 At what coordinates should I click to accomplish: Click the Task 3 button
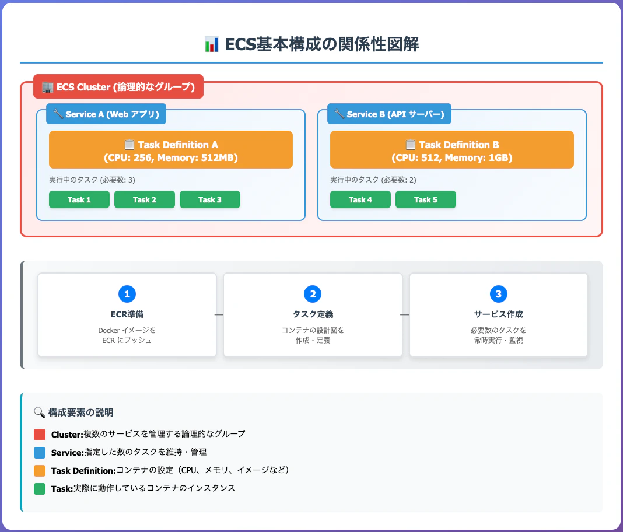pyautogui.click(x=210, y=199)
